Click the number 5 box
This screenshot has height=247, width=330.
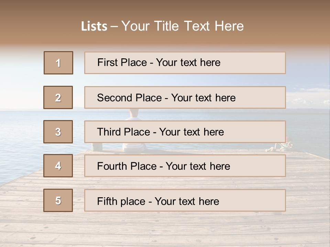pyautogui.click(x=58, y=200)
